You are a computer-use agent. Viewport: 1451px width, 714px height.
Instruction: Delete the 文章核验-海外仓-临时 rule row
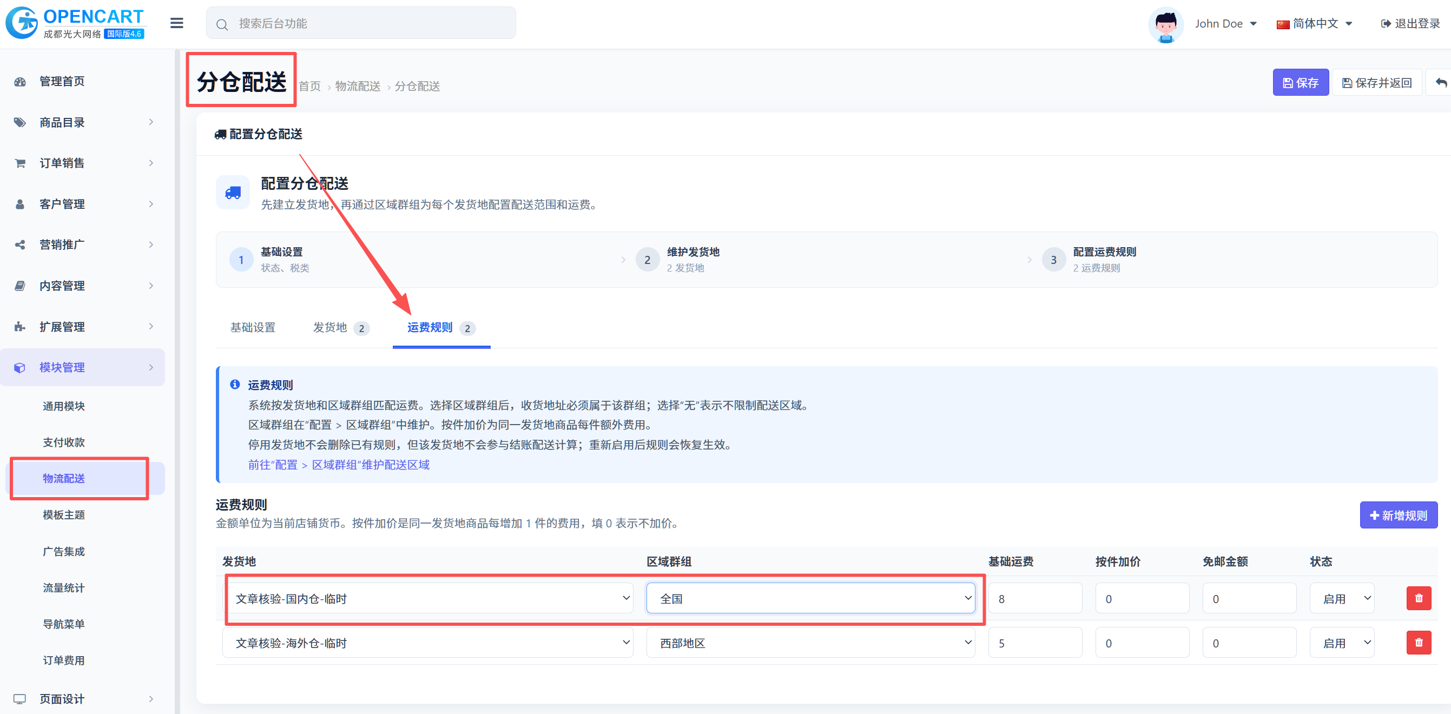pyautogui.click(x=1419, y=643)
